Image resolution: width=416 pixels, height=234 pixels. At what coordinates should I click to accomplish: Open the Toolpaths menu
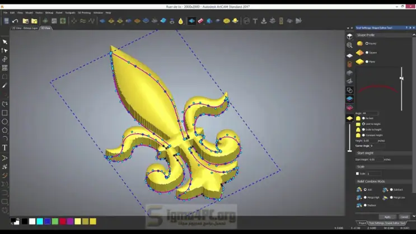tap(70, 12)
